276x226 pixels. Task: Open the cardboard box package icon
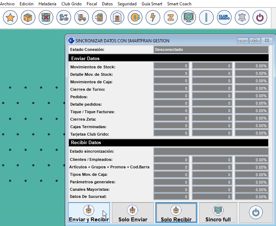(28, 17)
